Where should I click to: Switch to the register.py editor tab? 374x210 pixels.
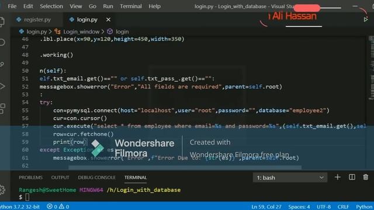(x=37, y=19)
